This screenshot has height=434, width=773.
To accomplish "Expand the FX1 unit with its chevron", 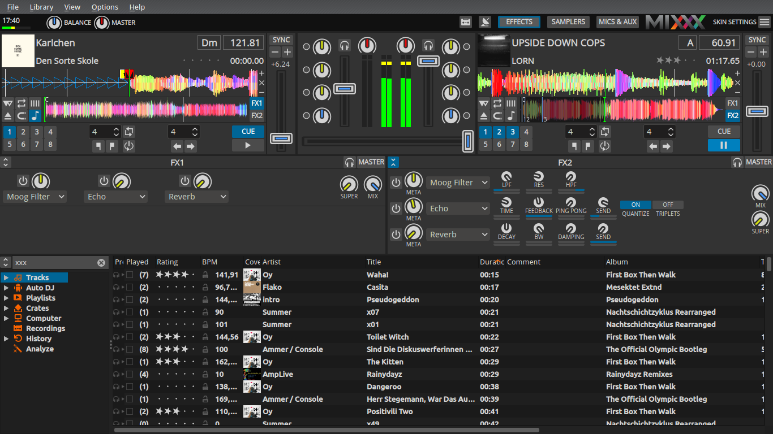I will (6, 162).
